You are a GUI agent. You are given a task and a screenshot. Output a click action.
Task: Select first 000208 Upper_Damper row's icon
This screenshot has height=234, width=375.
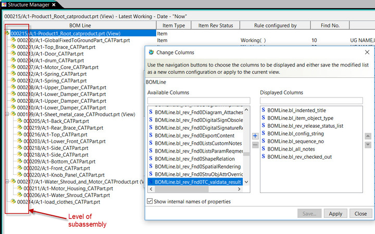[13, 87]
